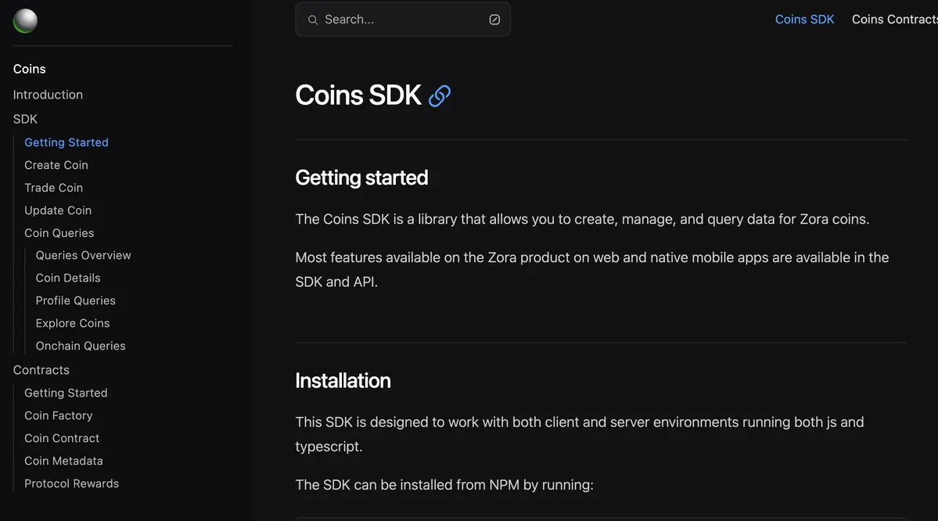Open the Coins Contracts top navigation tab
938x521 pixels.
point(895,19)
